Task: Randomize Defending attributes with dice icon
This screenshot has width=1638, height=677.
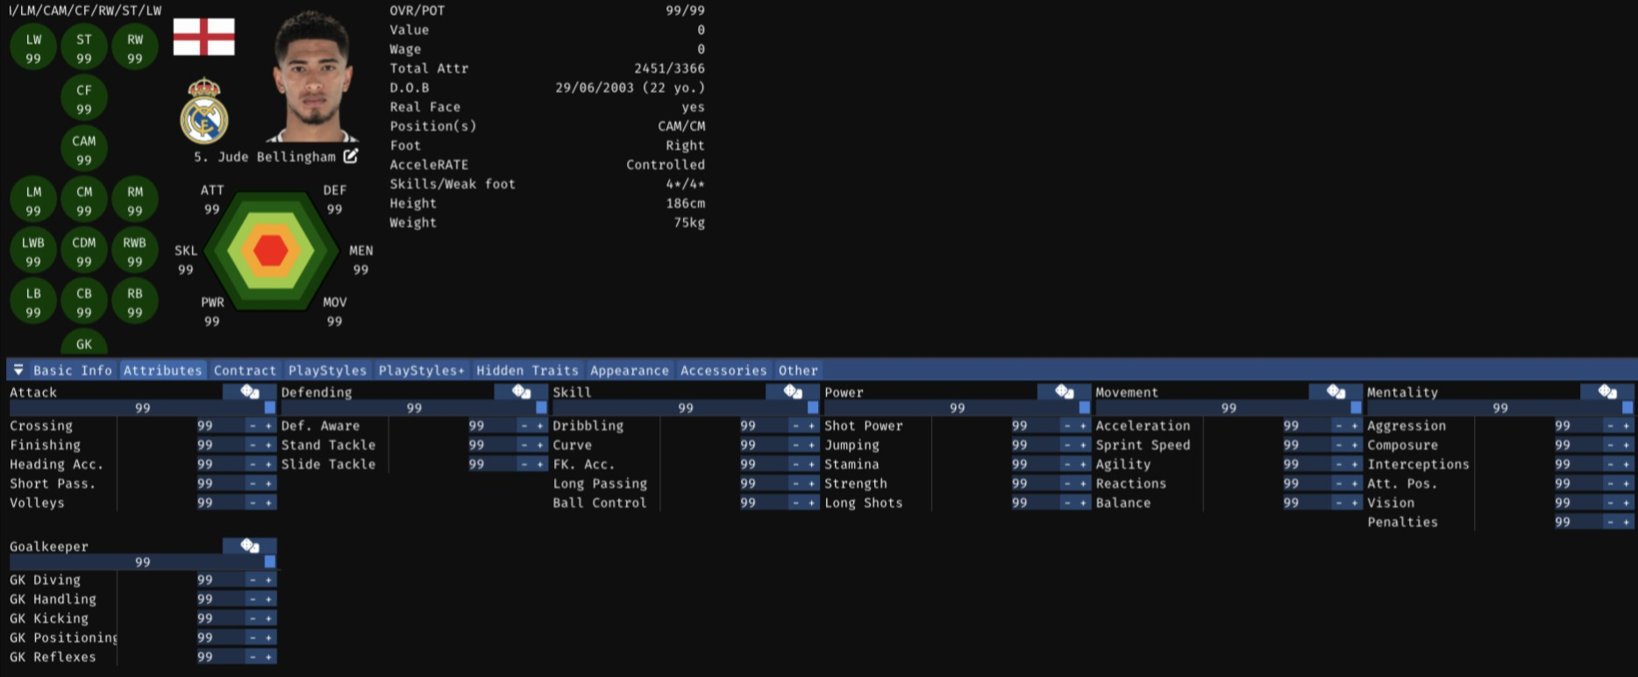Action: tap(522, 392)
